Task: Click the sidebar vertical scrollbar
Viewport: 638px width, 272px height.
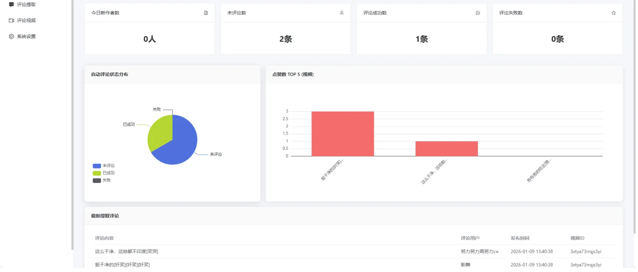Action: [72, 120]
